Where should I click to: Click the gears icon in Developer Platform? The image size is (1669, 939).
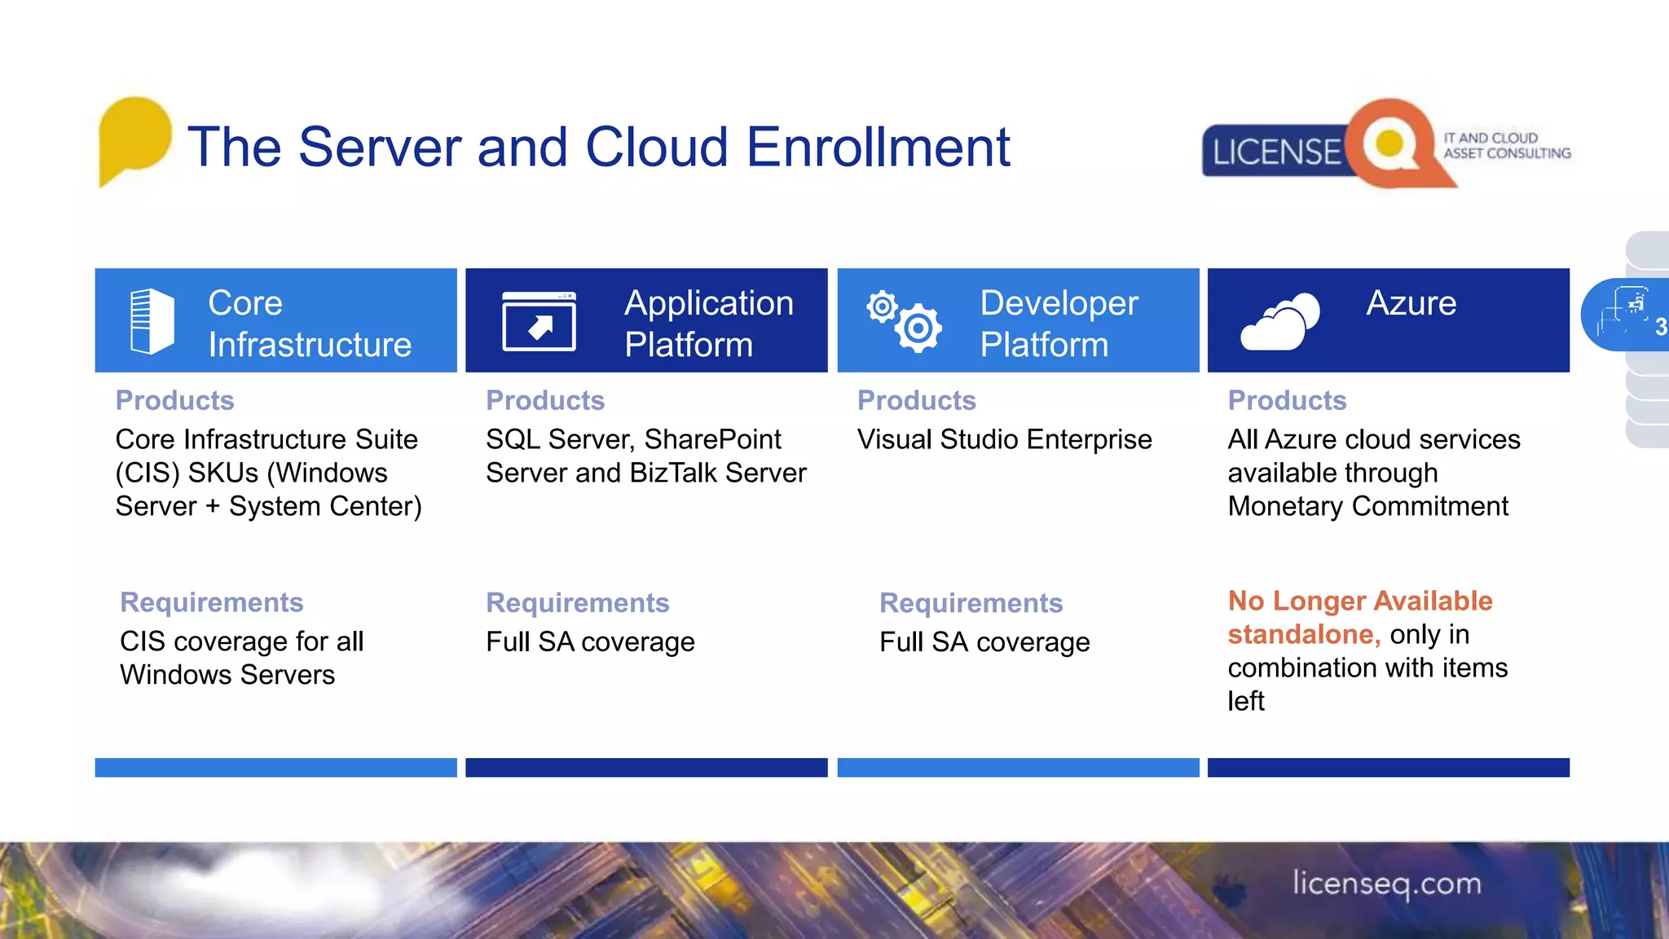pos(905,321)
